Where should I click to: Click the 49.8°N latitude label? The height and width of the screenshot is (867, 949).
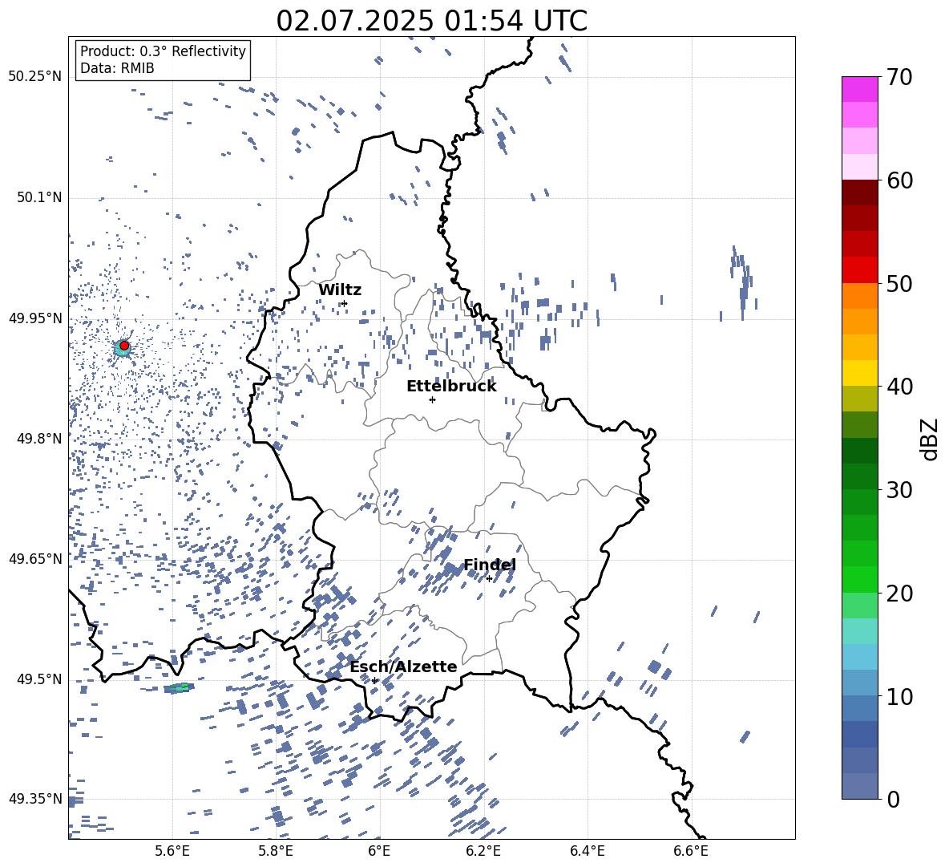click(x=38, y=438)
